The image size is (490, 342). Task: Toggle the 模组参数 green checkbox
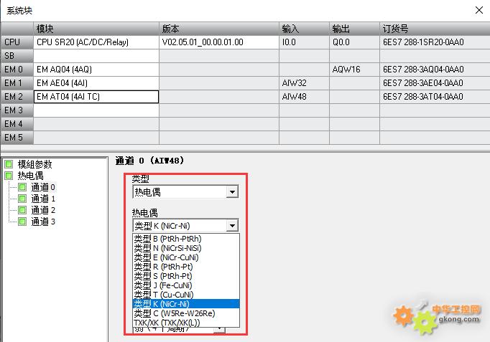pyautogui.click(x=9, y=164)
